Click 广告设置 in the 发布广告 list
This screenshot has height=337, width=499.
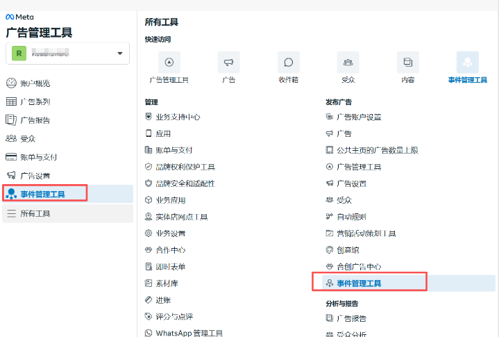[x=352, y=183]
